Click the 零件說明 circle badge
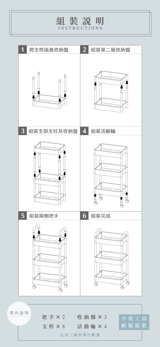Screen dimensions: 160x347 point(19,313)
